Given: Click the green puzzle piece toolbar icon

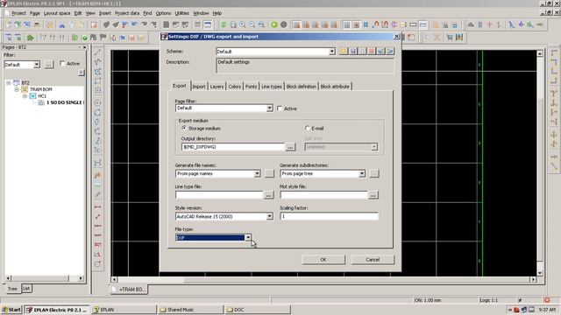Looking at the screenshot, I should point(30,37).
